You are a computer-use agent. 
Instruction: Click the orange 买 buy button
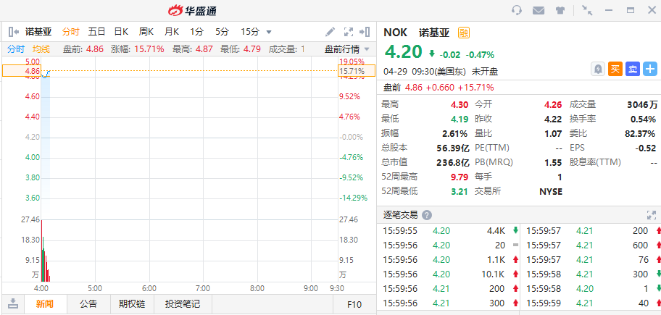coord(615,69)
